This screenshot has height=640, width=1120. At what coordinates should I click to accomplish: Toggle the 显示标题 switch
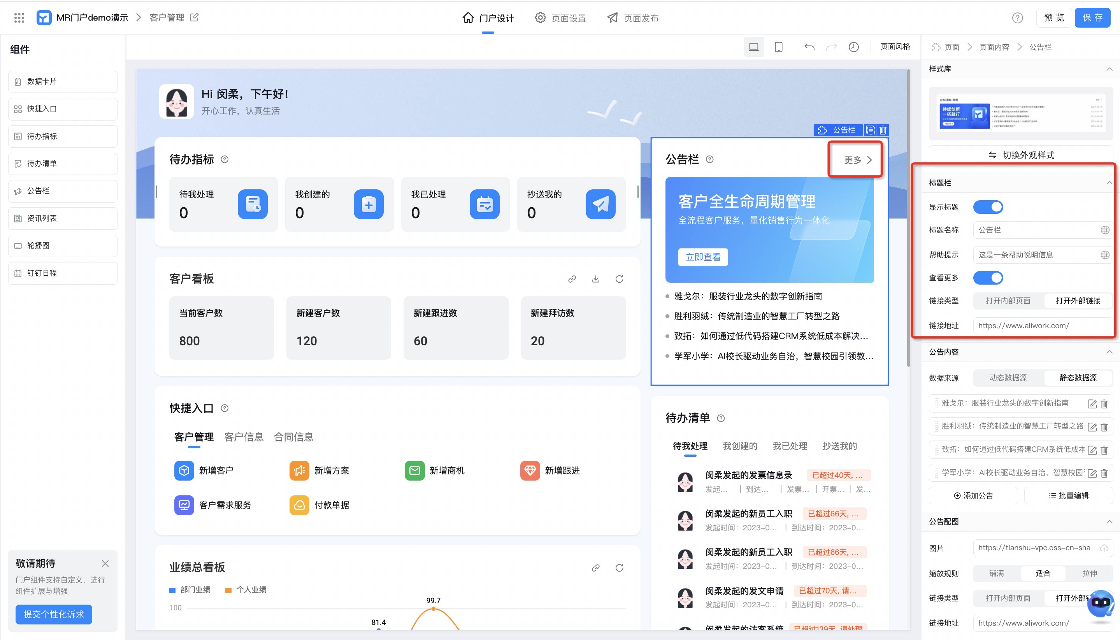(x=988, y=207)
